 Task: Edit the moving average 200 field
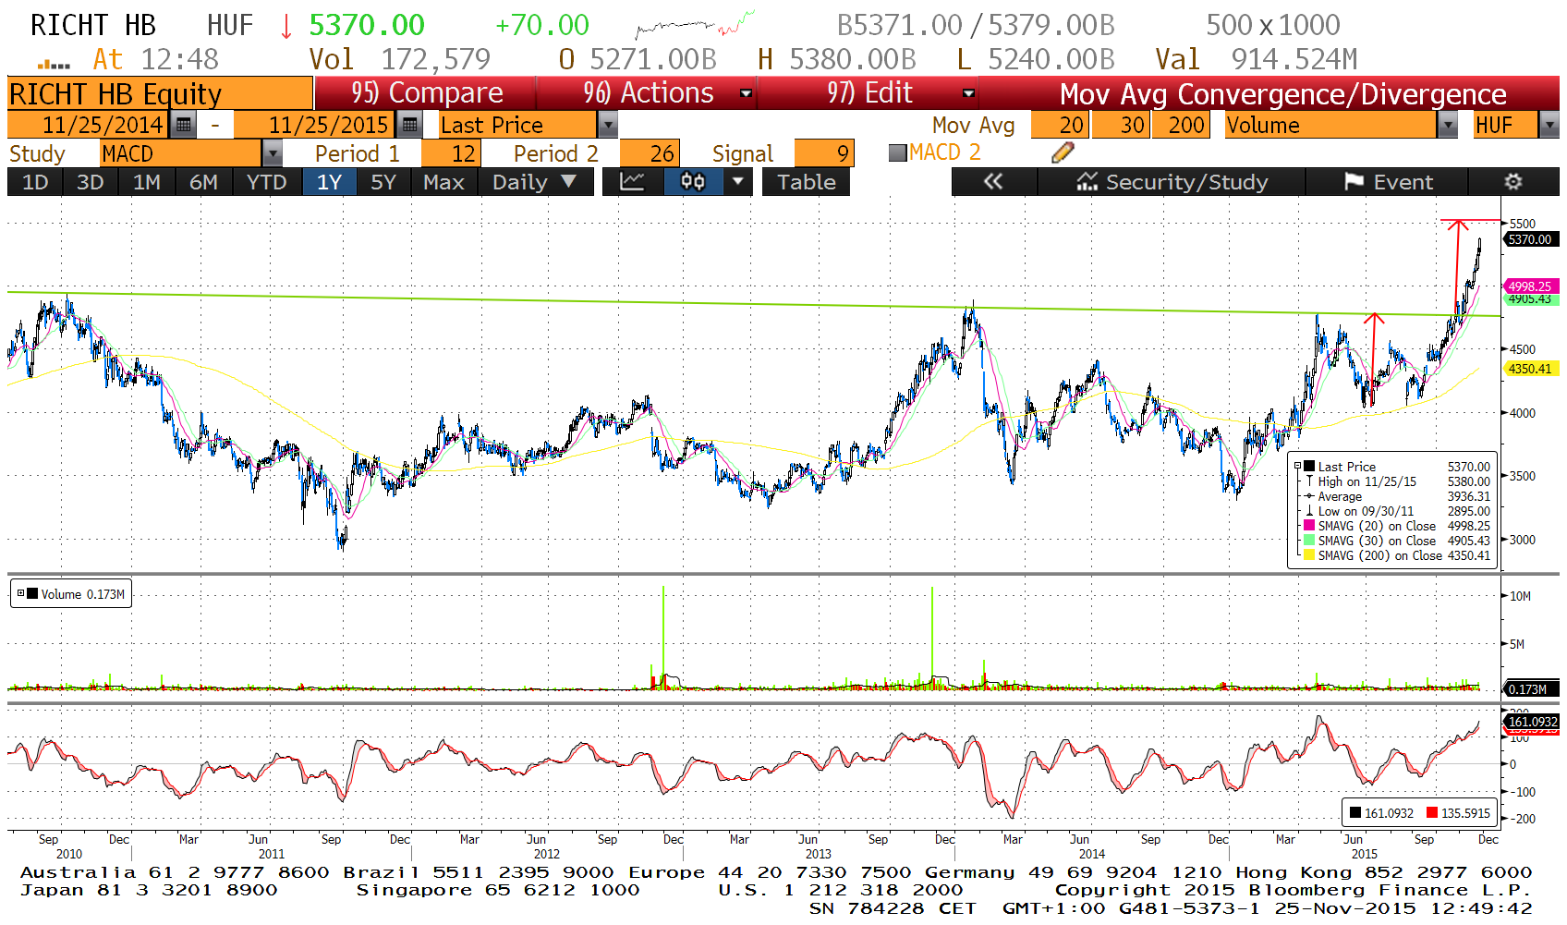[1180, 125]
